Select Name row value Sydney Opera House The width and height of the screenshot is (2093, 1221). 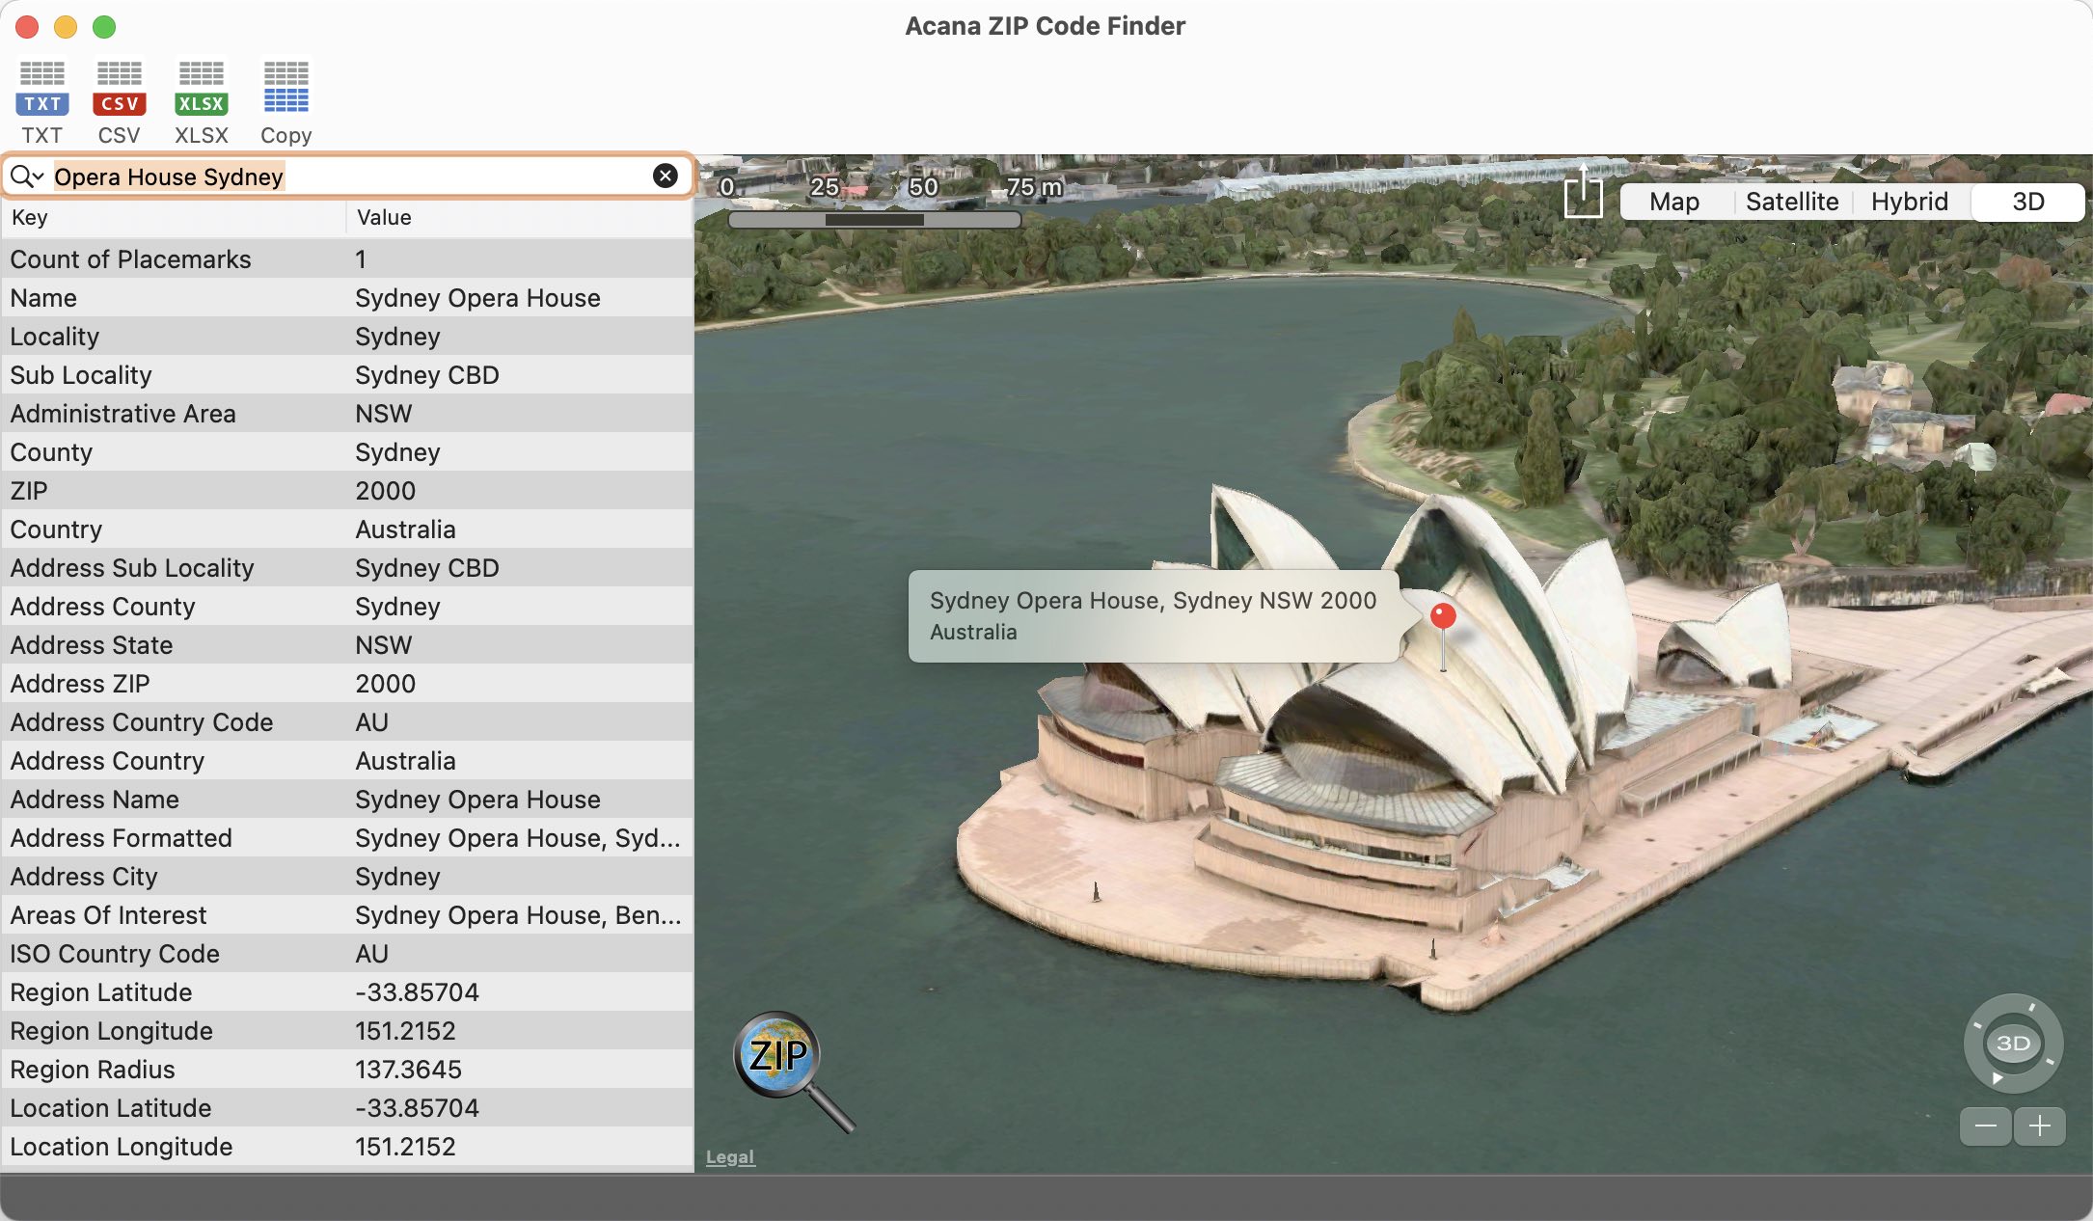pyautogui.click(x=477, y=298)
